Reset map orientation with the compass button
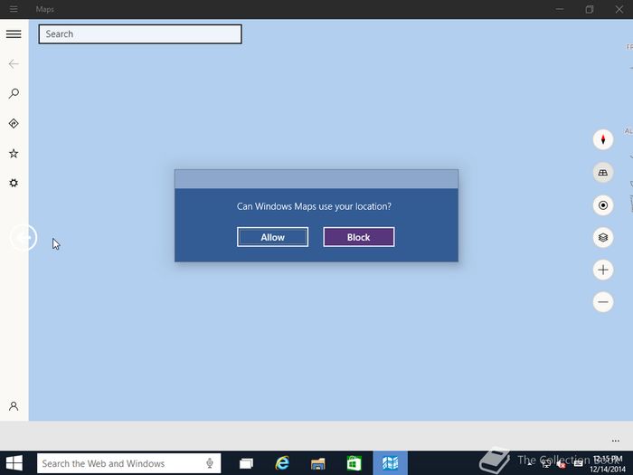The image size is (633, 475). tap(603, 139)
